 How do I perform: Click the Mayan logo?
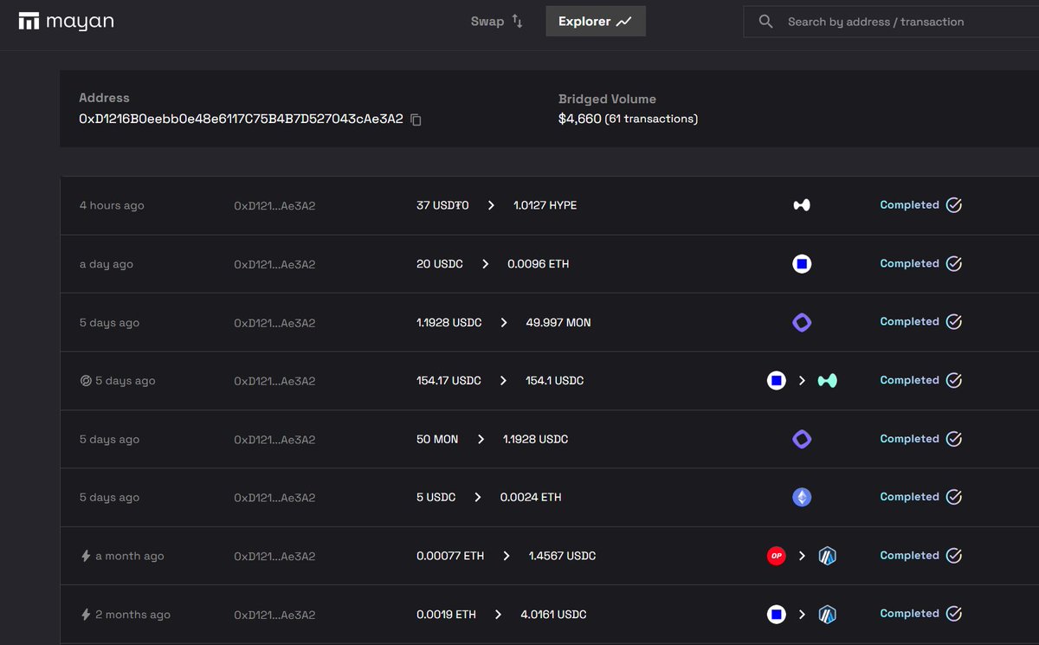point(66,22)
